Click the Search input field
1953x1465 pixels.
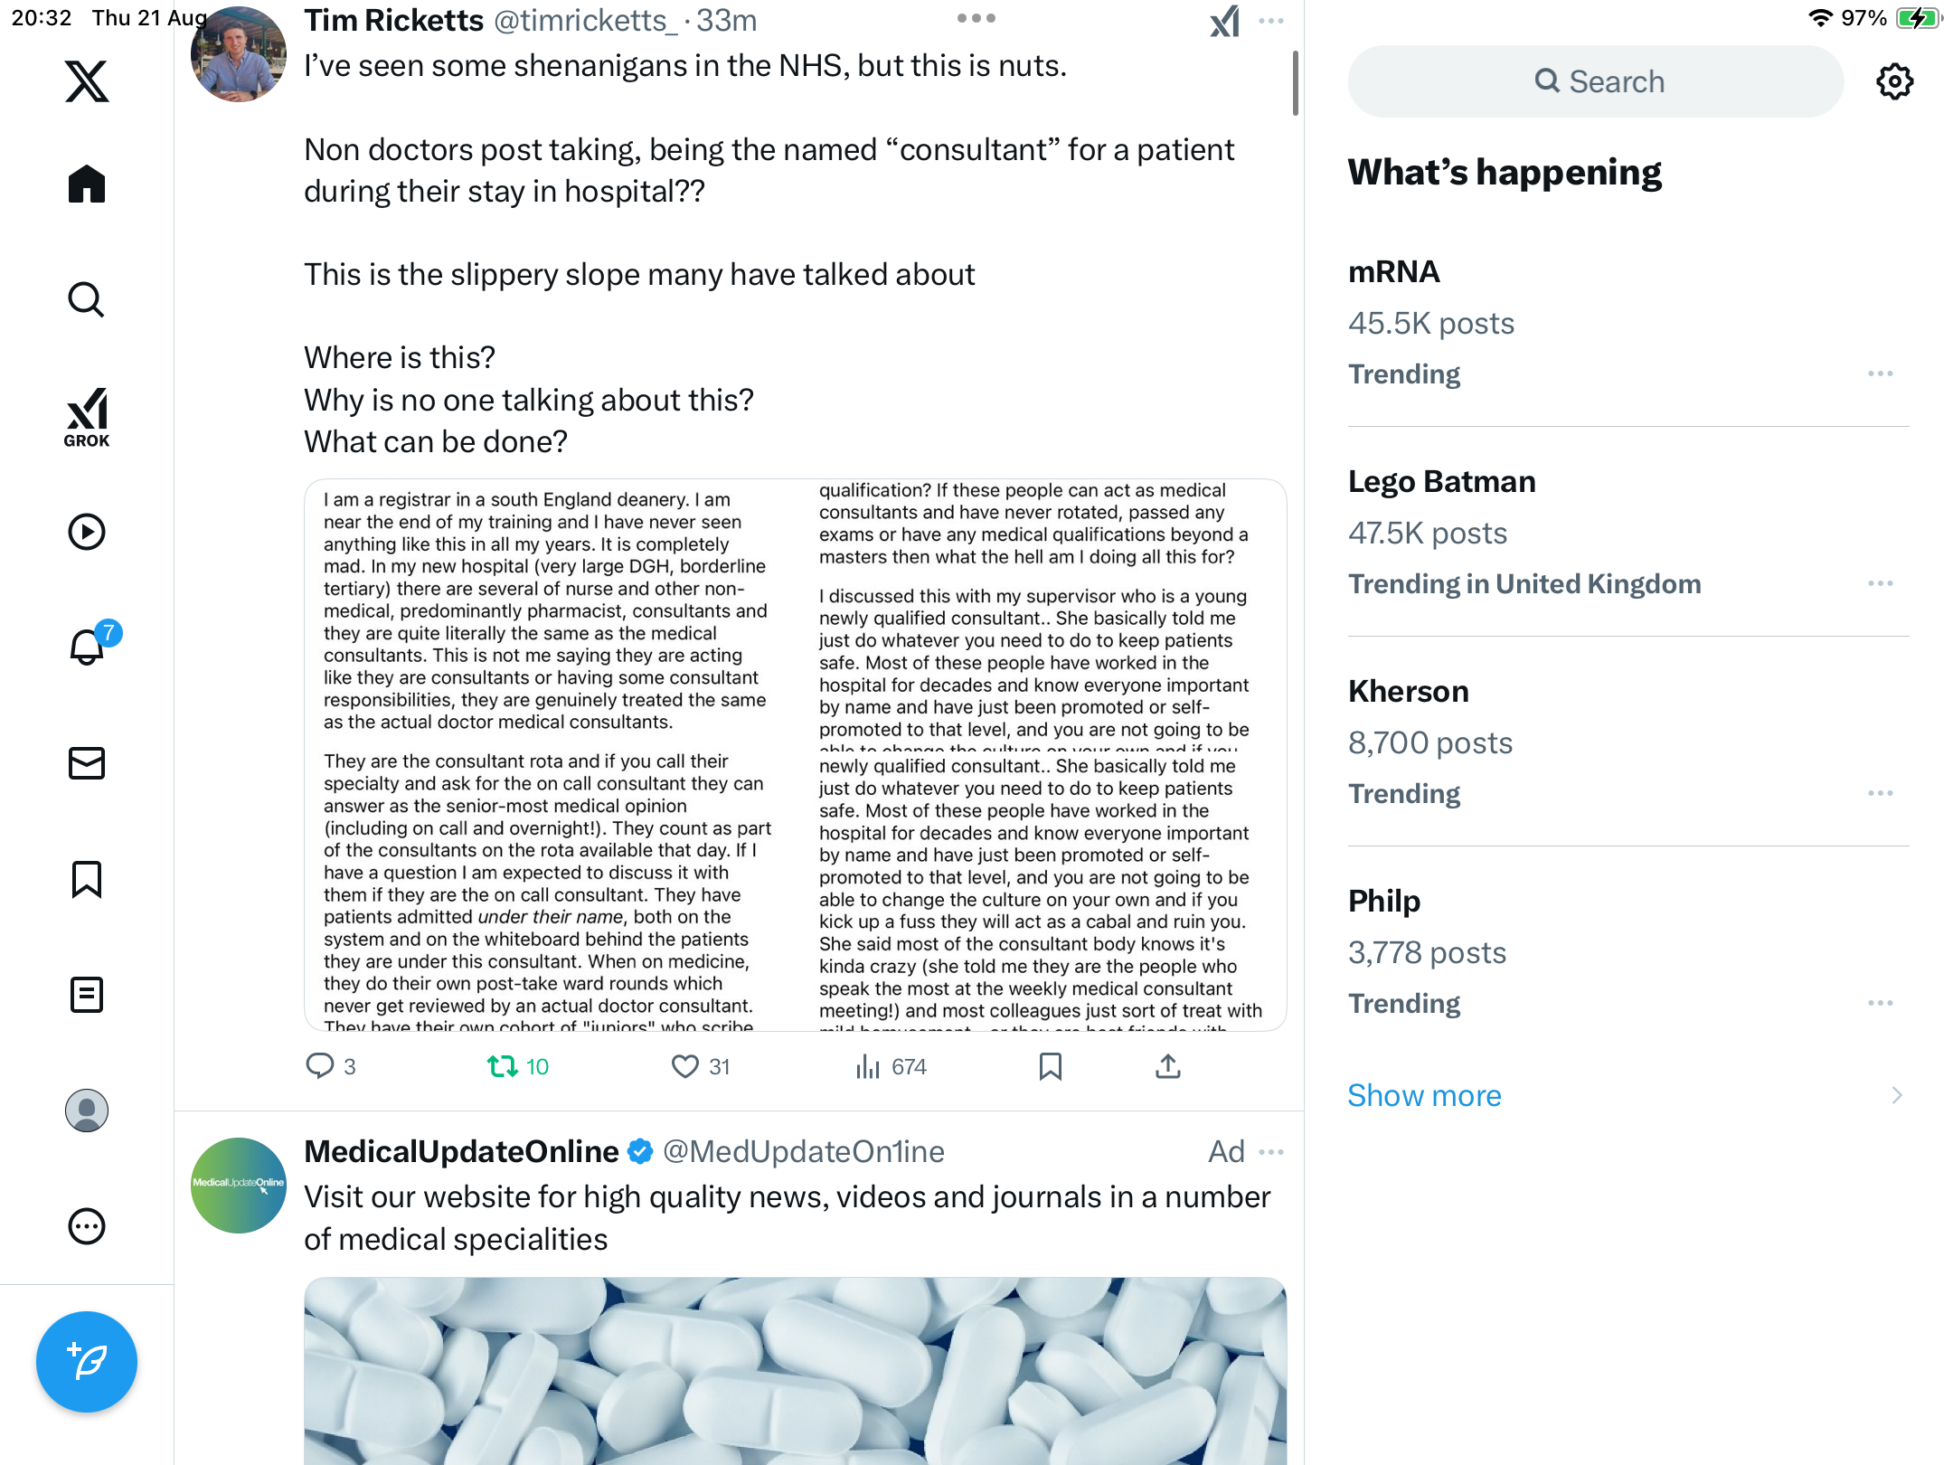click(x=1596, y=81)
